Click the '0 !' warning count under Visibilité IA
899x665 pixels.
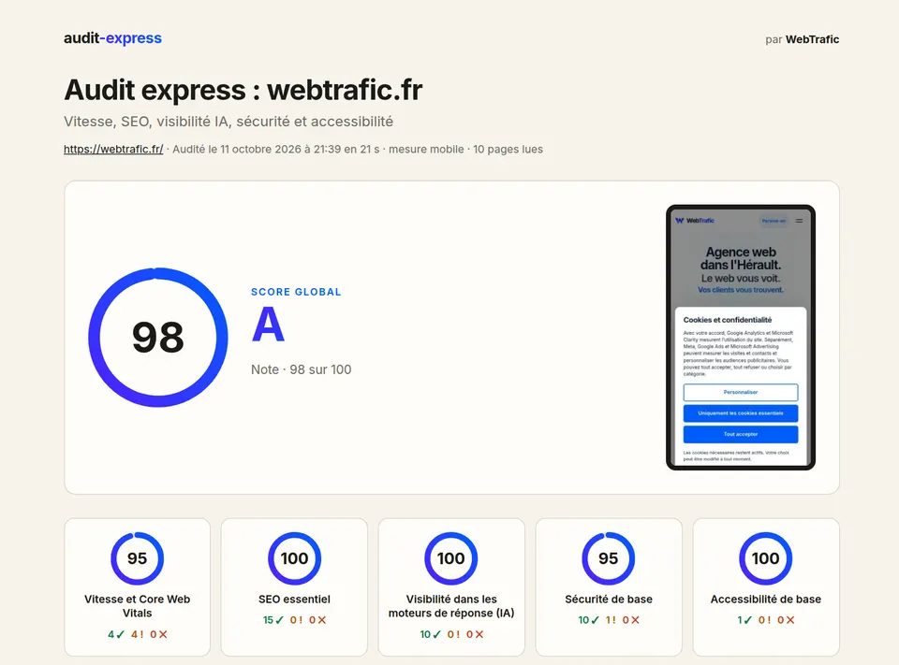coord(453,634)
